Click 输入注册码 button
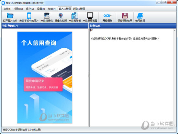This screenshot has height=134, width=178. pyautogui.click(x=65, y=9)
